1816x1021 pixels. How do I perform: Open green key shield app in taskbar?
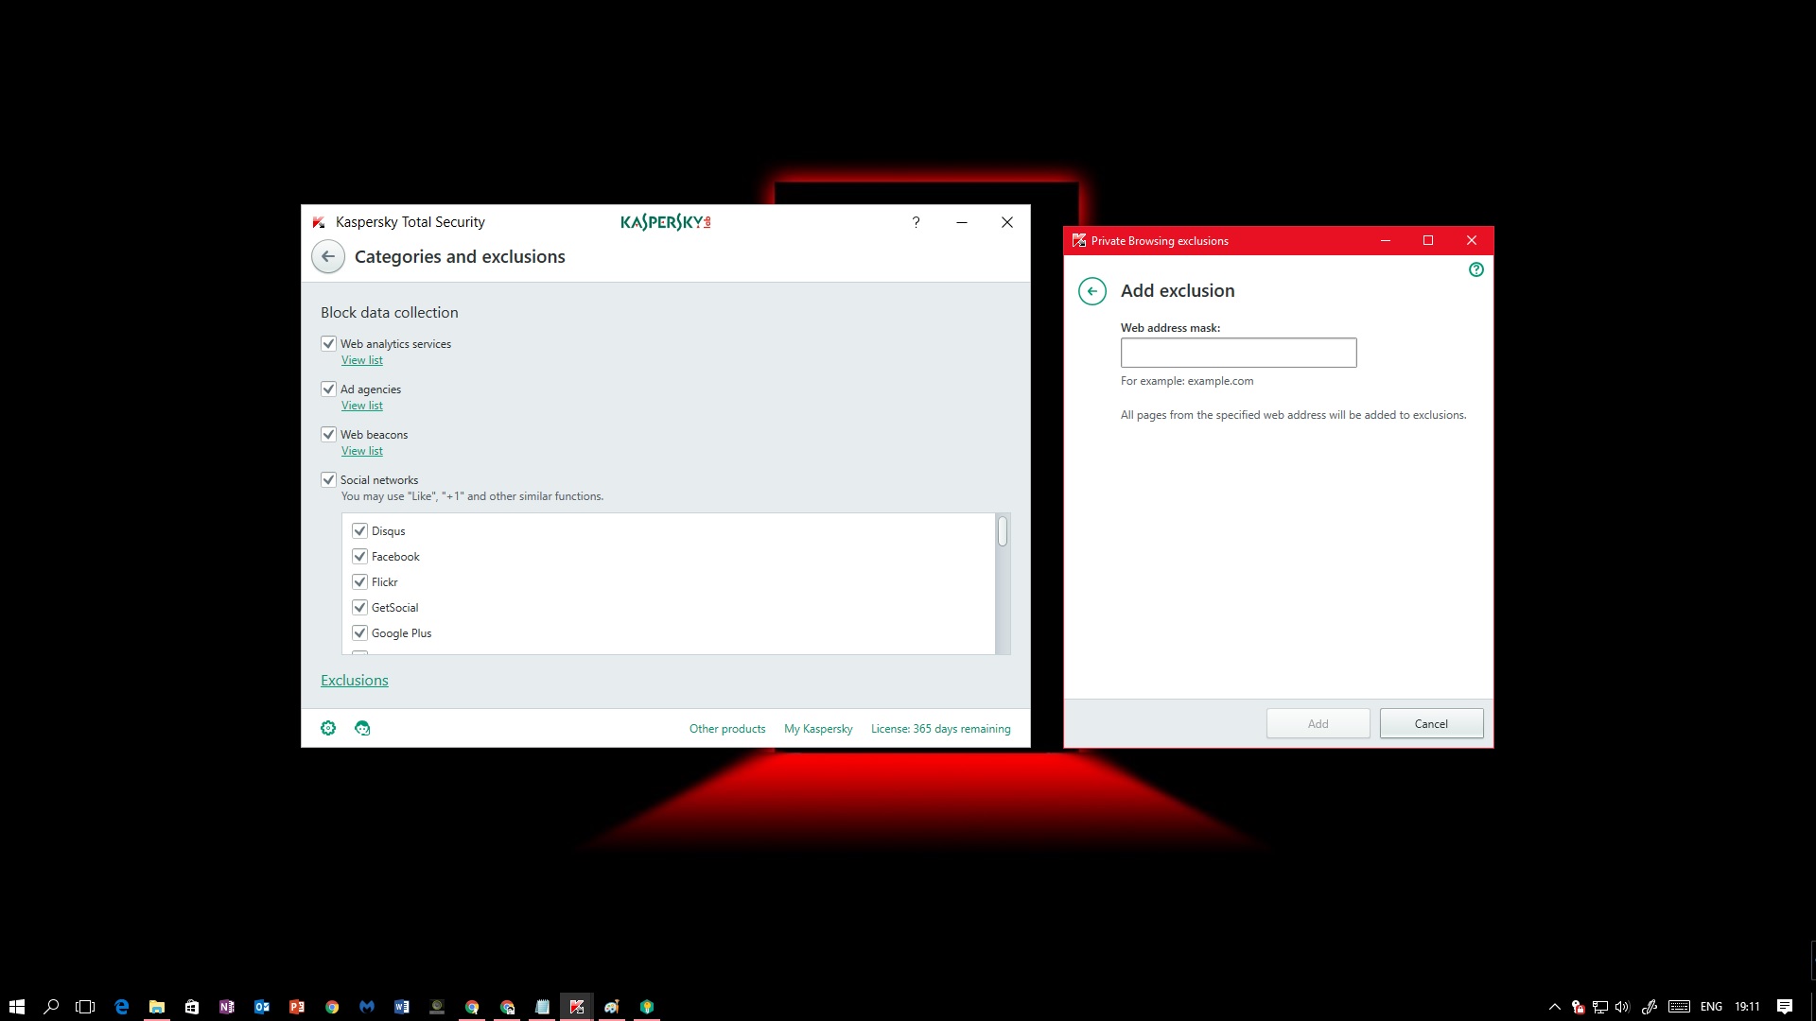pos(647,1007)
